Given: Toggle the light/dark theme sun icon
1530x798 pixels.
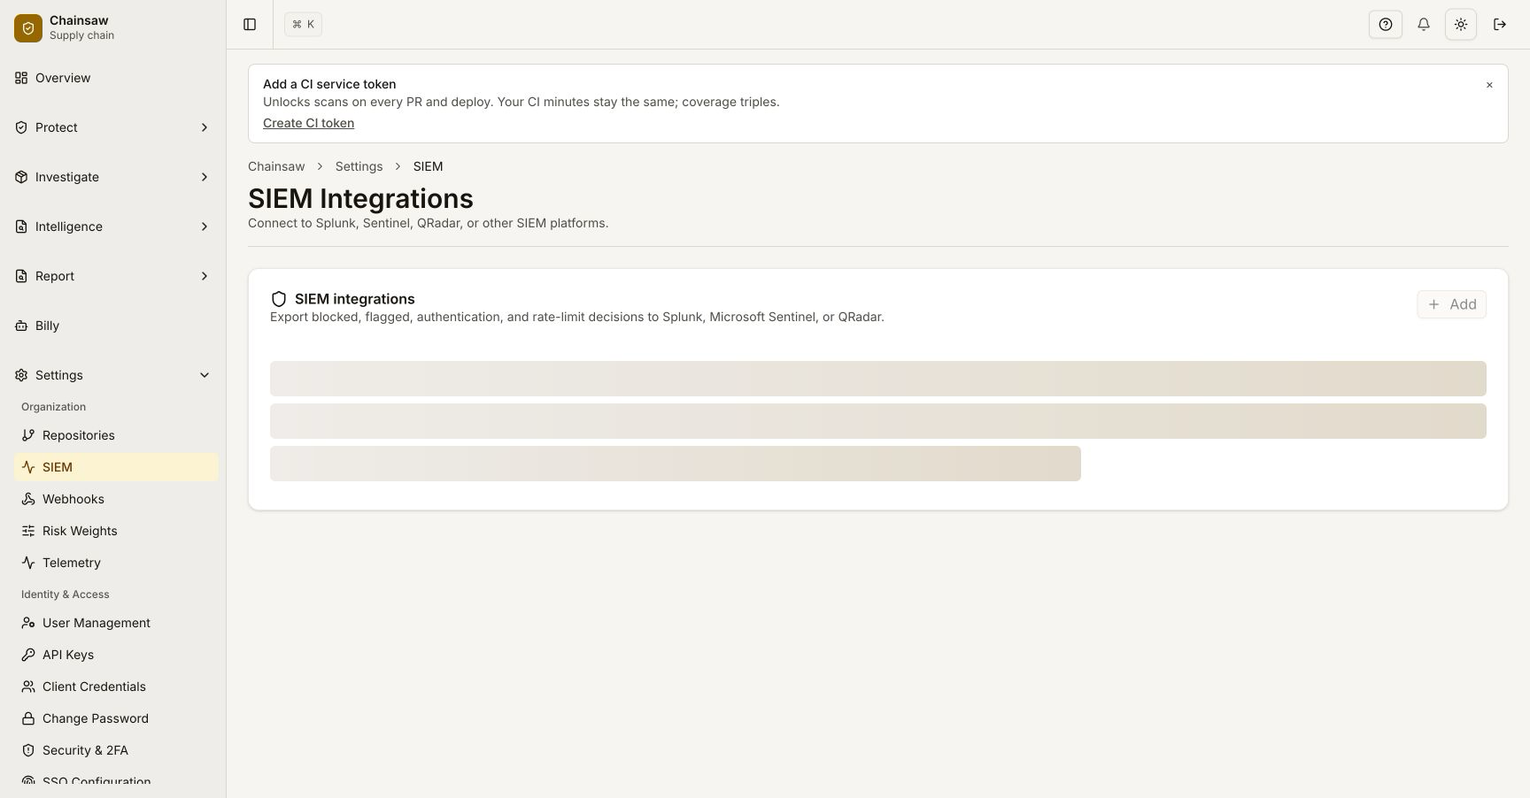Looking at the screenshot, I should 1461,25.
